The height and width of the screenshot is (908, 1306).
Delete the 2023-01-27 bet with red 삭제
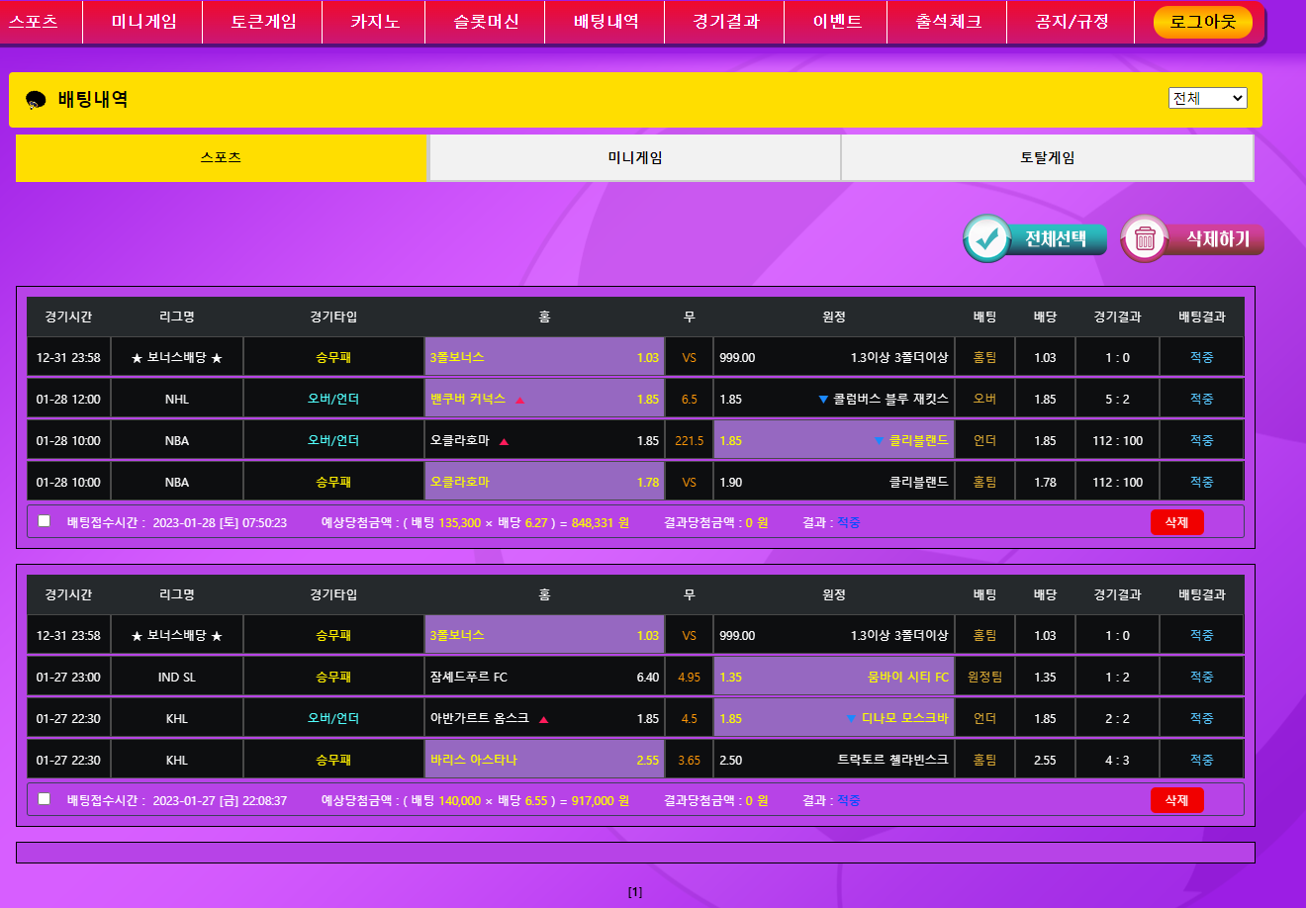pyautogui.click(x=1176, y=800)
